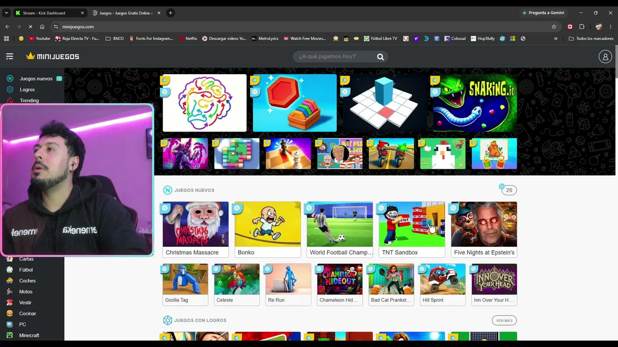Open the JUEGOS CON LOGROS section heading
The height and width of the screenshot is (347, 618).
pos(200,320)
